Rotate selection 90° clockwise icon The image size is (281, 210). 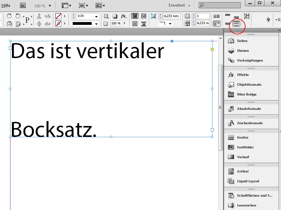coord(9,16)
